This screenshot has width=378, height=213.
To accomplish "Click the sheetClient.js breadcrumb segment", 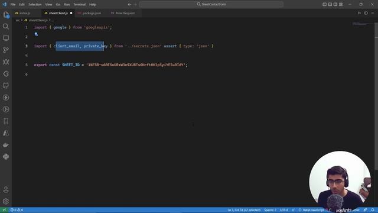I will point(38,20).
